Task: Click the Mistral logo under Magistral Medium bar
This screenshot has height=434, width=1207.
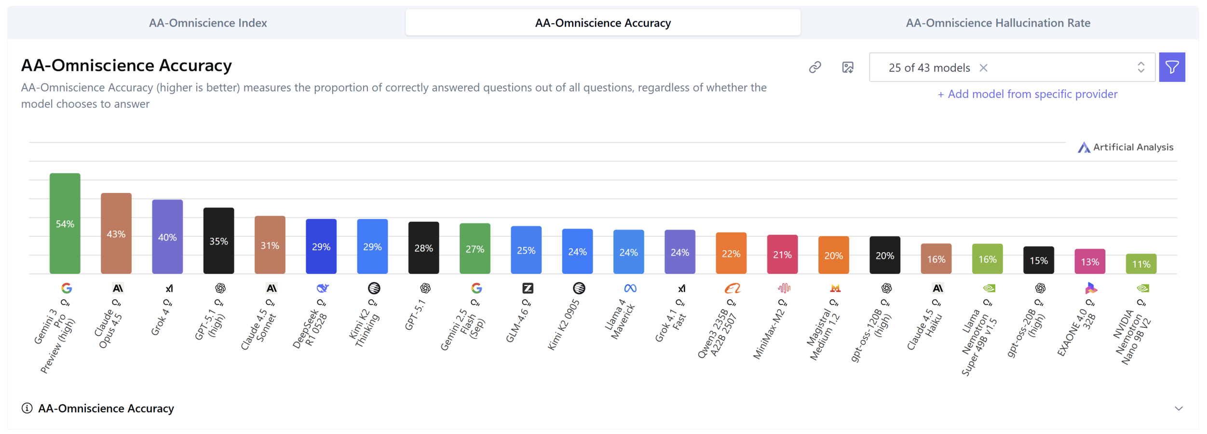Action: [835, 288]
